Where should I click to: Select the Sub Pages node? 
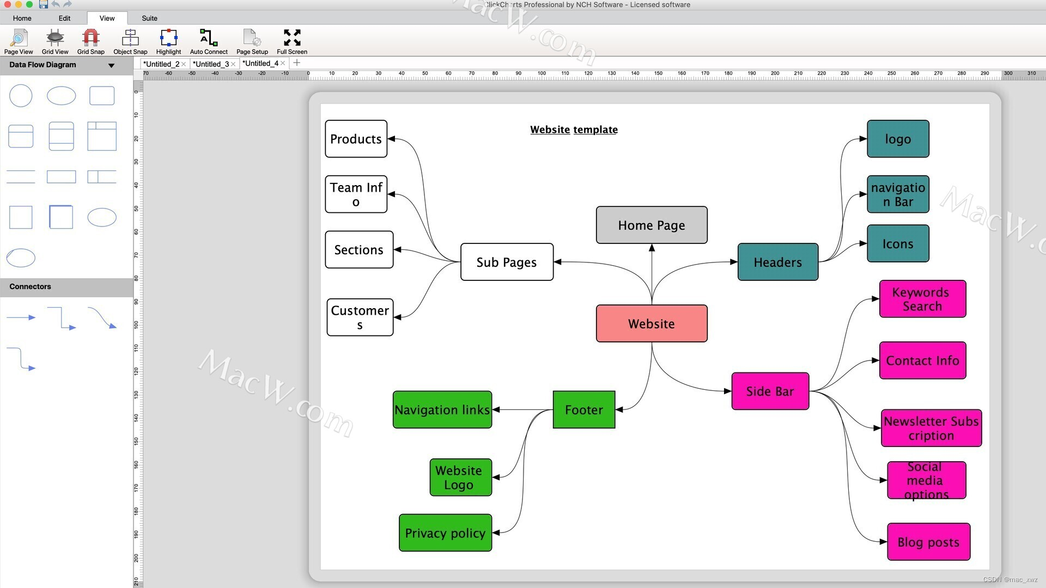tap(507, 262)
